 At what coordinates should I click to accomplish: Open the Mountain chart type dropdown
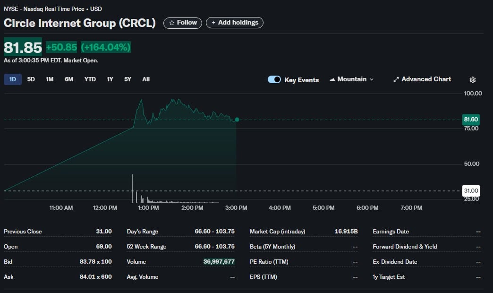(x=351, y=79)
